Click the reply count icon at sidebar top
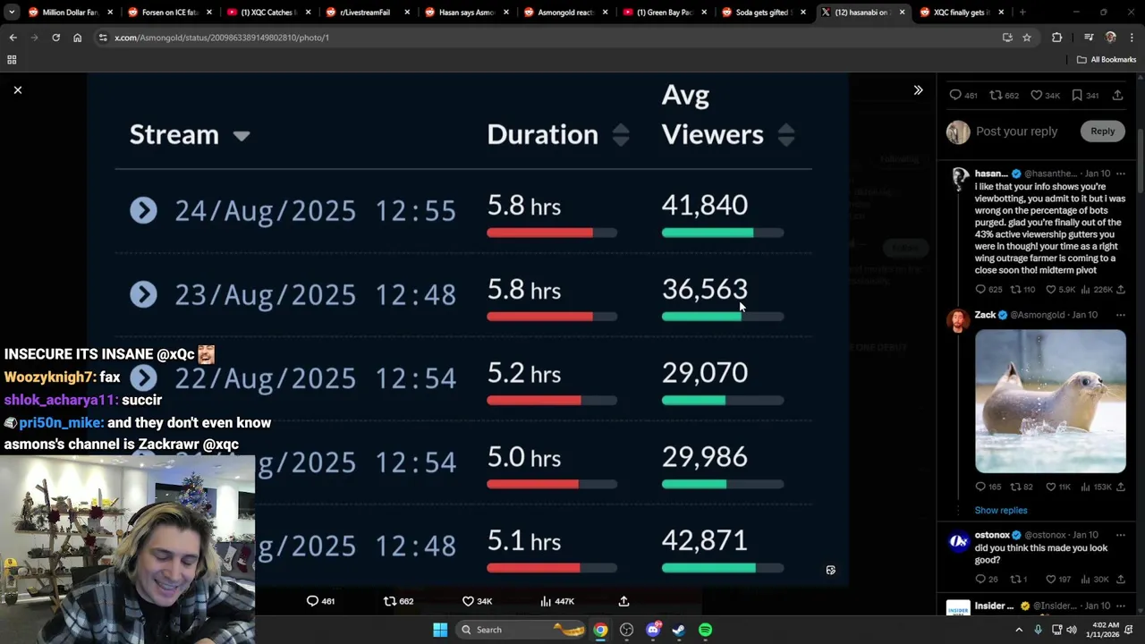 tap(955, 95)
